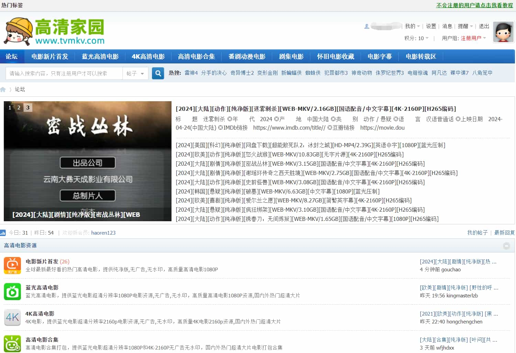
Task: Open the 爱尔兰之愿 post link
Action: coord(294,201)
